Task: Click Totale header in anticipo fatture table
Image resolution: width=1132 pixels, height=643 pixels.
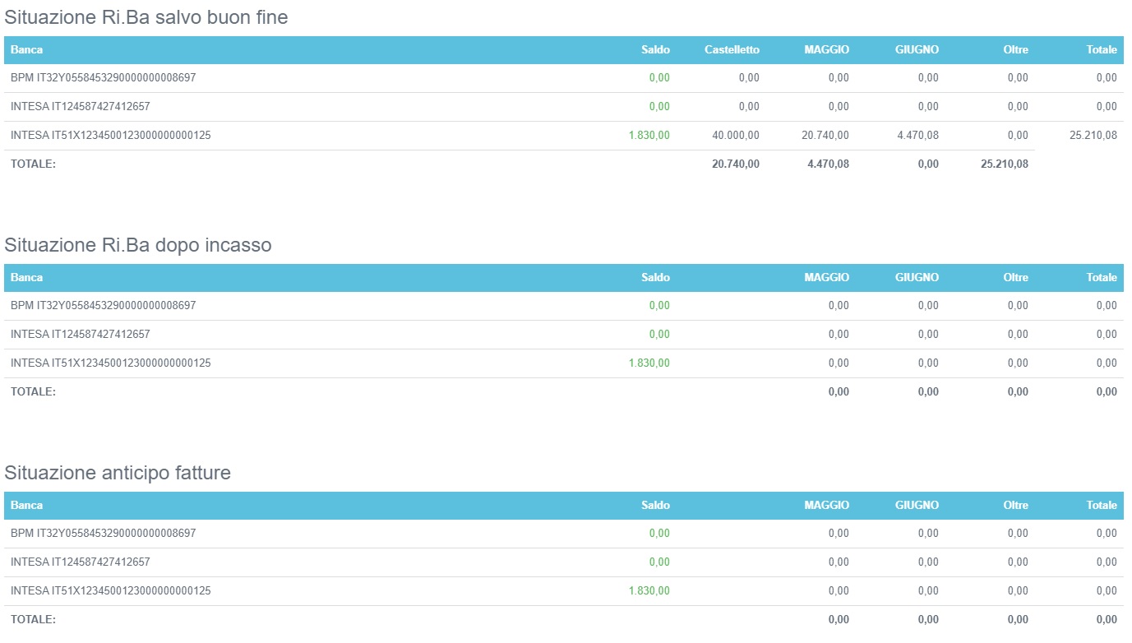Action: click(1101, 506)
